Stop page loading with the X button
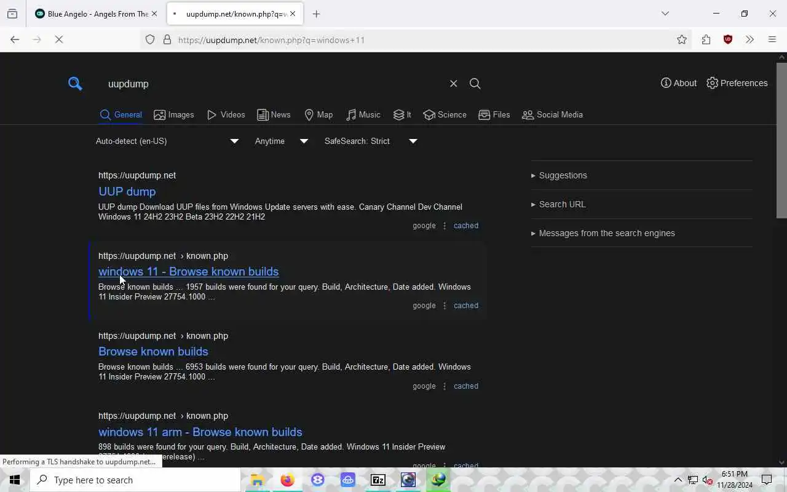Image resolution: width=787 pixels, height=492 pixels. (59, 39)
